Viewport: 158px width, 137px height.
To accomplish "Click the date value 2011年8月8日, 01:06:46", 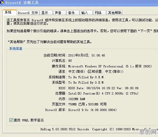I will coord(87,55).
